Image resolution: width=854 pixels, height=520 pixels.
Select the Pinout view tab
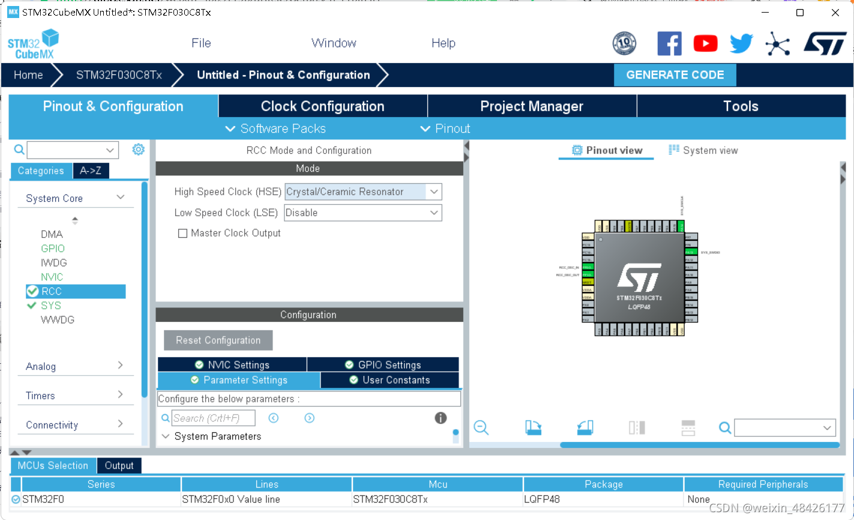[x=607, y=150]
